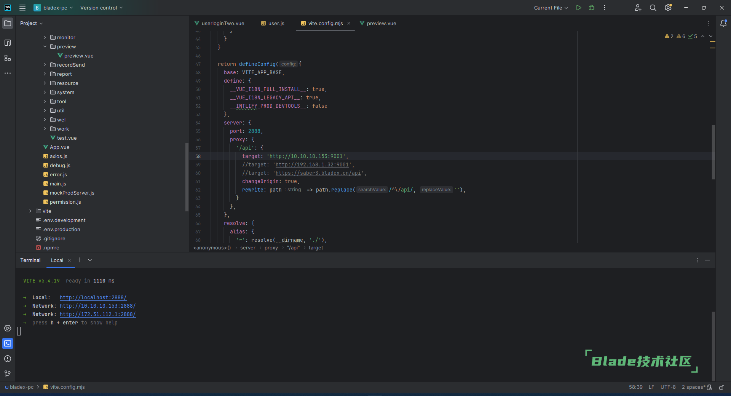
Task: Open the 2 spaces indent setting
Action: click(x=693, y=387)
